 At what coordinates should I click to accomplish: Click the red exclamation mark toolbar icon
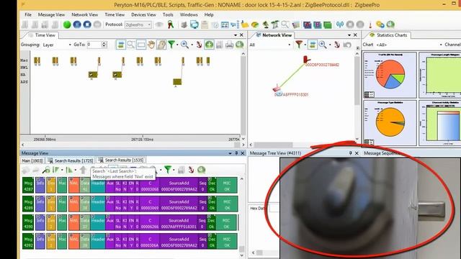pyautogui.click(x=370, y=25)
